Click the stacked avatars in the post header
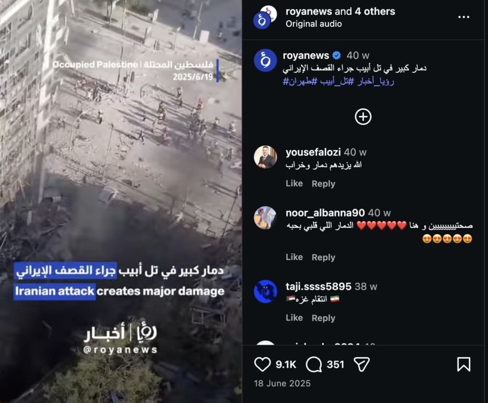 (x=265, y=17)
